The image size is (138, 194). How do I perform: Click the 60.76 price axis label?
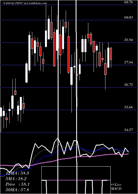coord(129,2)
